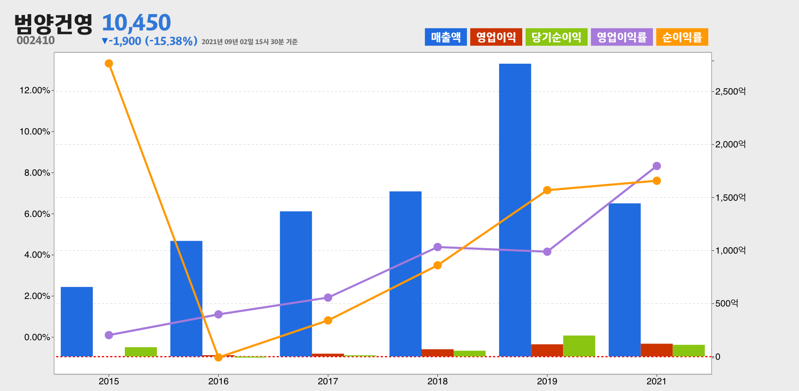Select the 2017 blue revenue bar
This screenshot has width=799, height=391.
(296, 284)
